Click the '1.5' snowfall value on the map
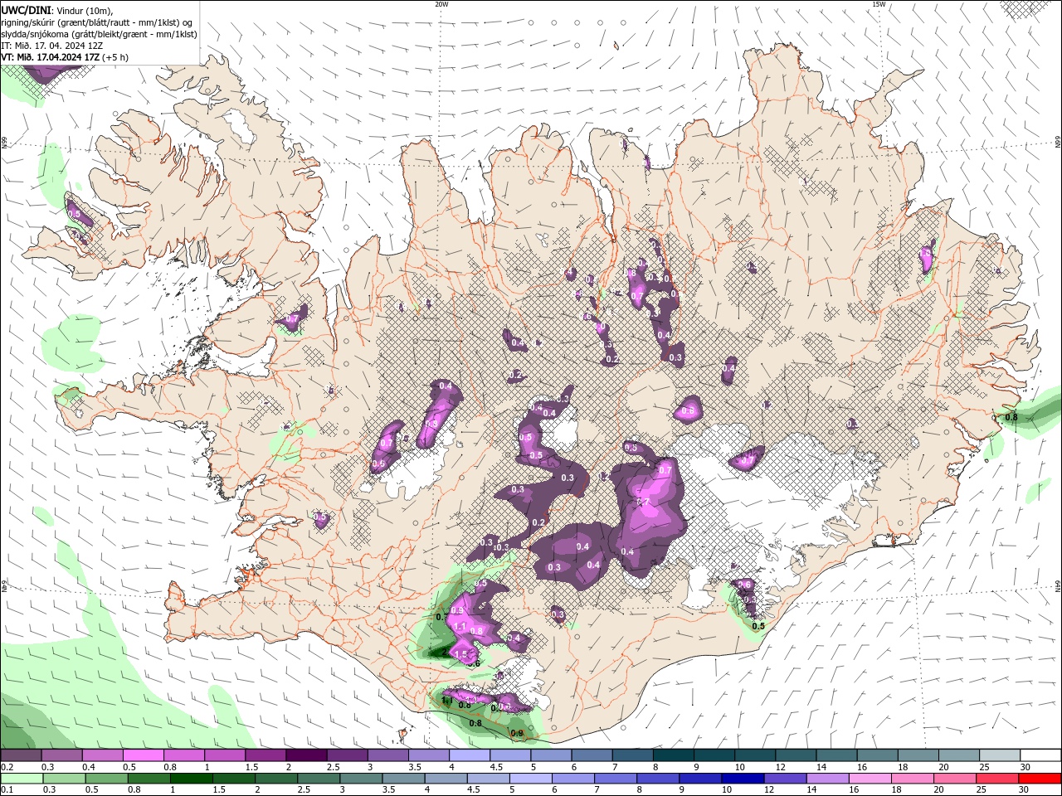This screenshot has height=796, width=1062. (x=460, y=653)
